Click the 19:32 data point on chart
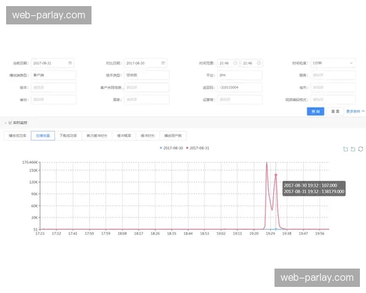This screenshot has width=366, height=293. coord(276,175)
